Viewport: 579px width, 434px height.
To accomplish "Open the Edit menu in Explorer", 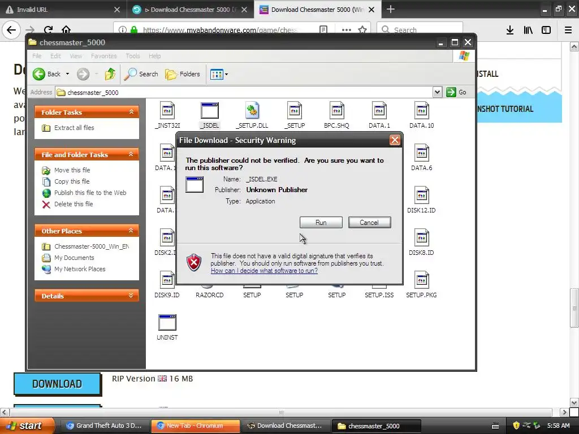I will point(55,56).
